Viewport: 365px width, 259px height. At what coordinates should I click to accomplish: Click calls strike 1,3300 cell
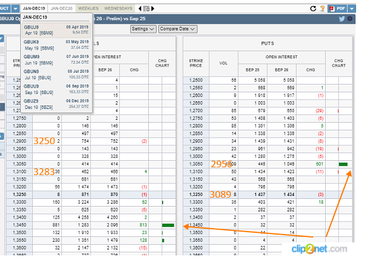[x=20, y=202]
